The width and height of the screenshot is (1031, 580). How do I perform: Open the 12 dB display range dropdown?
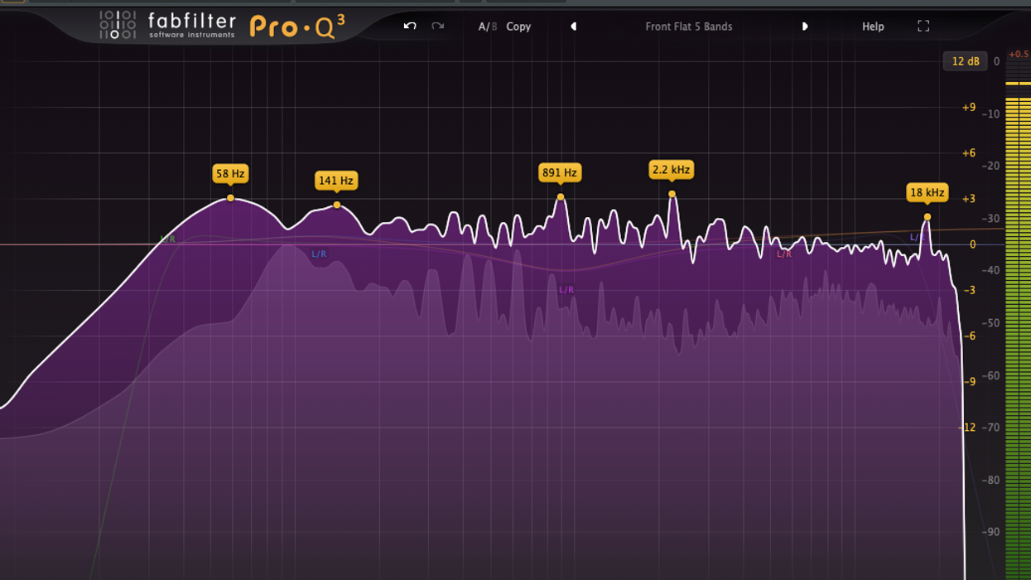965,61
